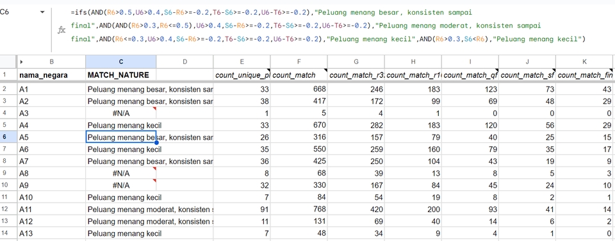The width and height of the screenshot is (615, 241).
Task: Select the cell containing A5
Action: (x=51, y=137)
